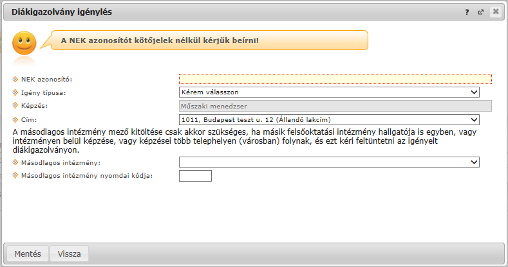Screen dimensions: 508x267
Task: Click the help question mark icon
Action: pos(467,12)
